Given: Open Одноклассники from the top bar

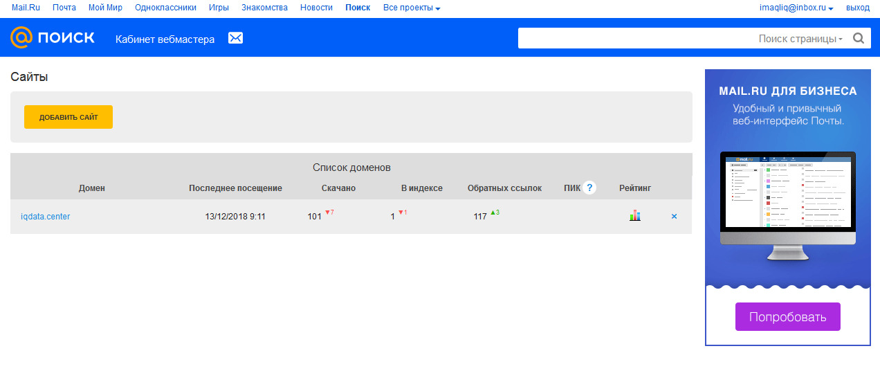Looking at the screenshot, I should tap(165, 8).
